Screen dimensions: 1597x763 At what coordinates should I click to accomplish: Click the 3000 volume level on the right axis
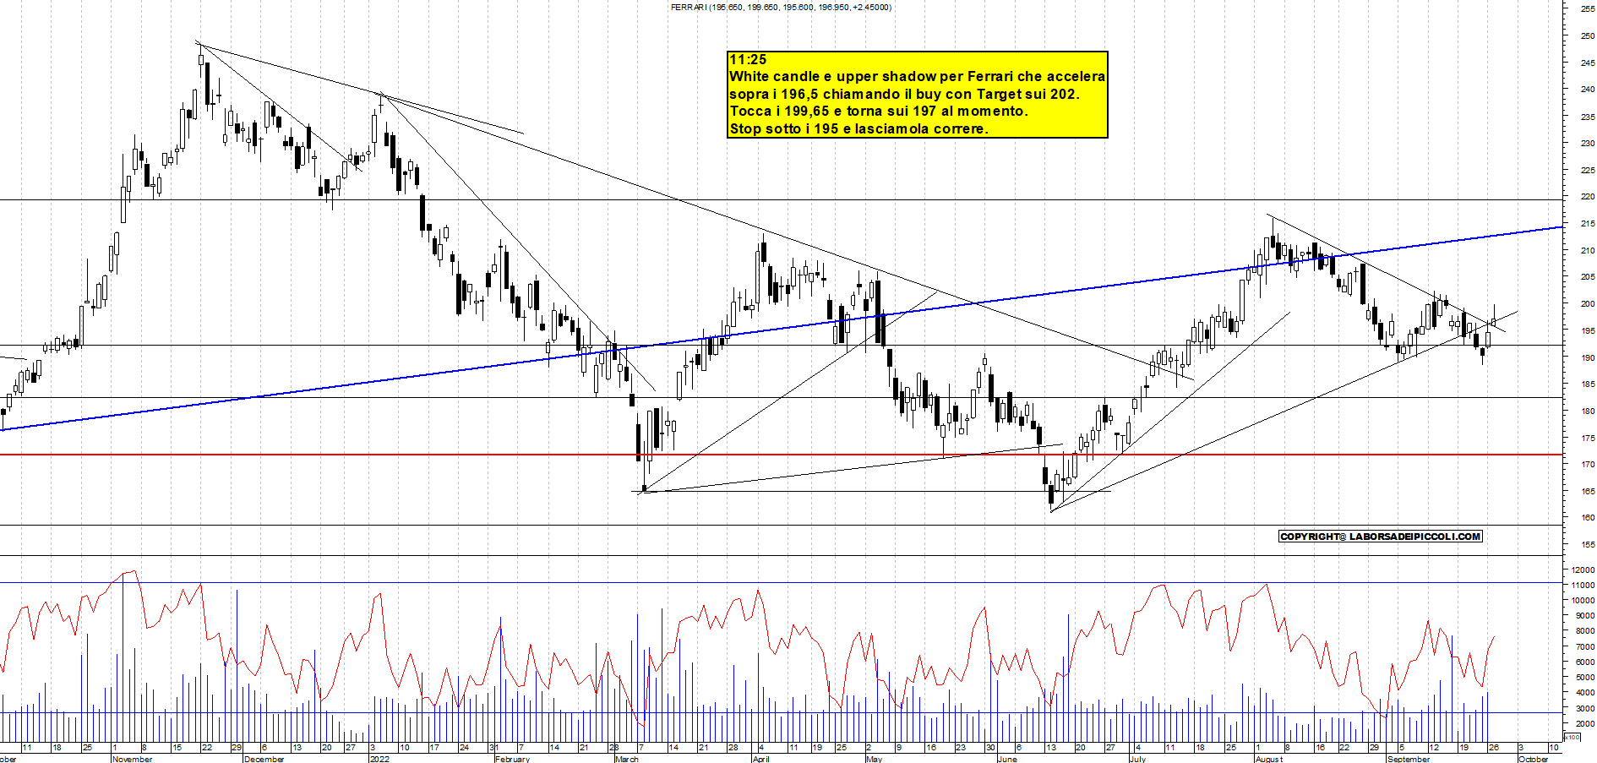pyautogui.click(x=1585, y=708)
